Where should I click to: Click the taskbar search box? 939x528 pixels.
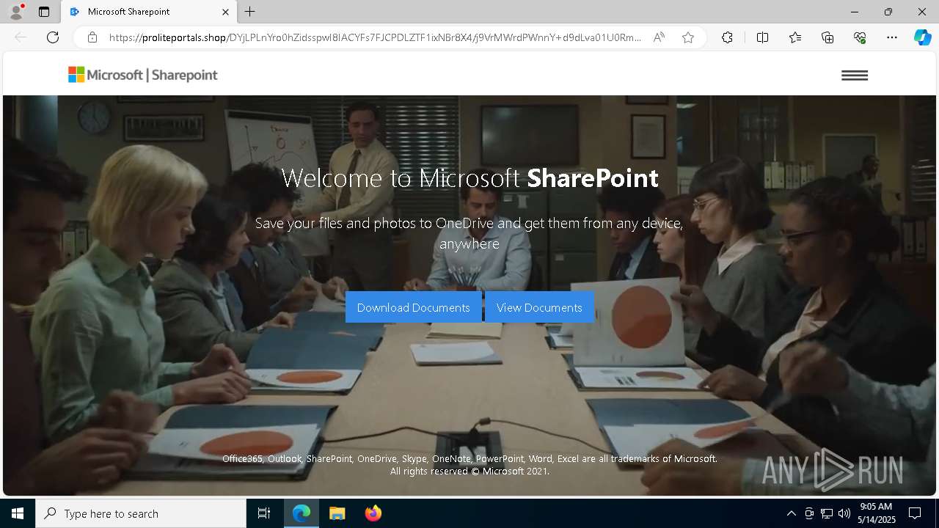pos(141,513)
